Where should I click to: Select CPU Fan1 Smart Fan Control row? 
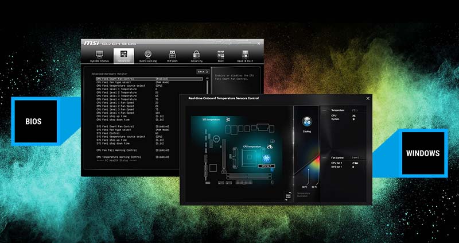pos(149,79)
